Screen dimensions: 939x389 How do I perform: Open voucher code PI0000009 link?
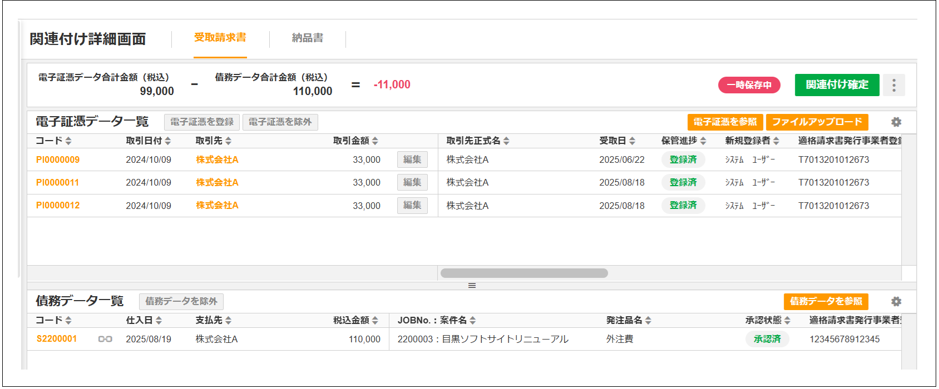[58, 160]
